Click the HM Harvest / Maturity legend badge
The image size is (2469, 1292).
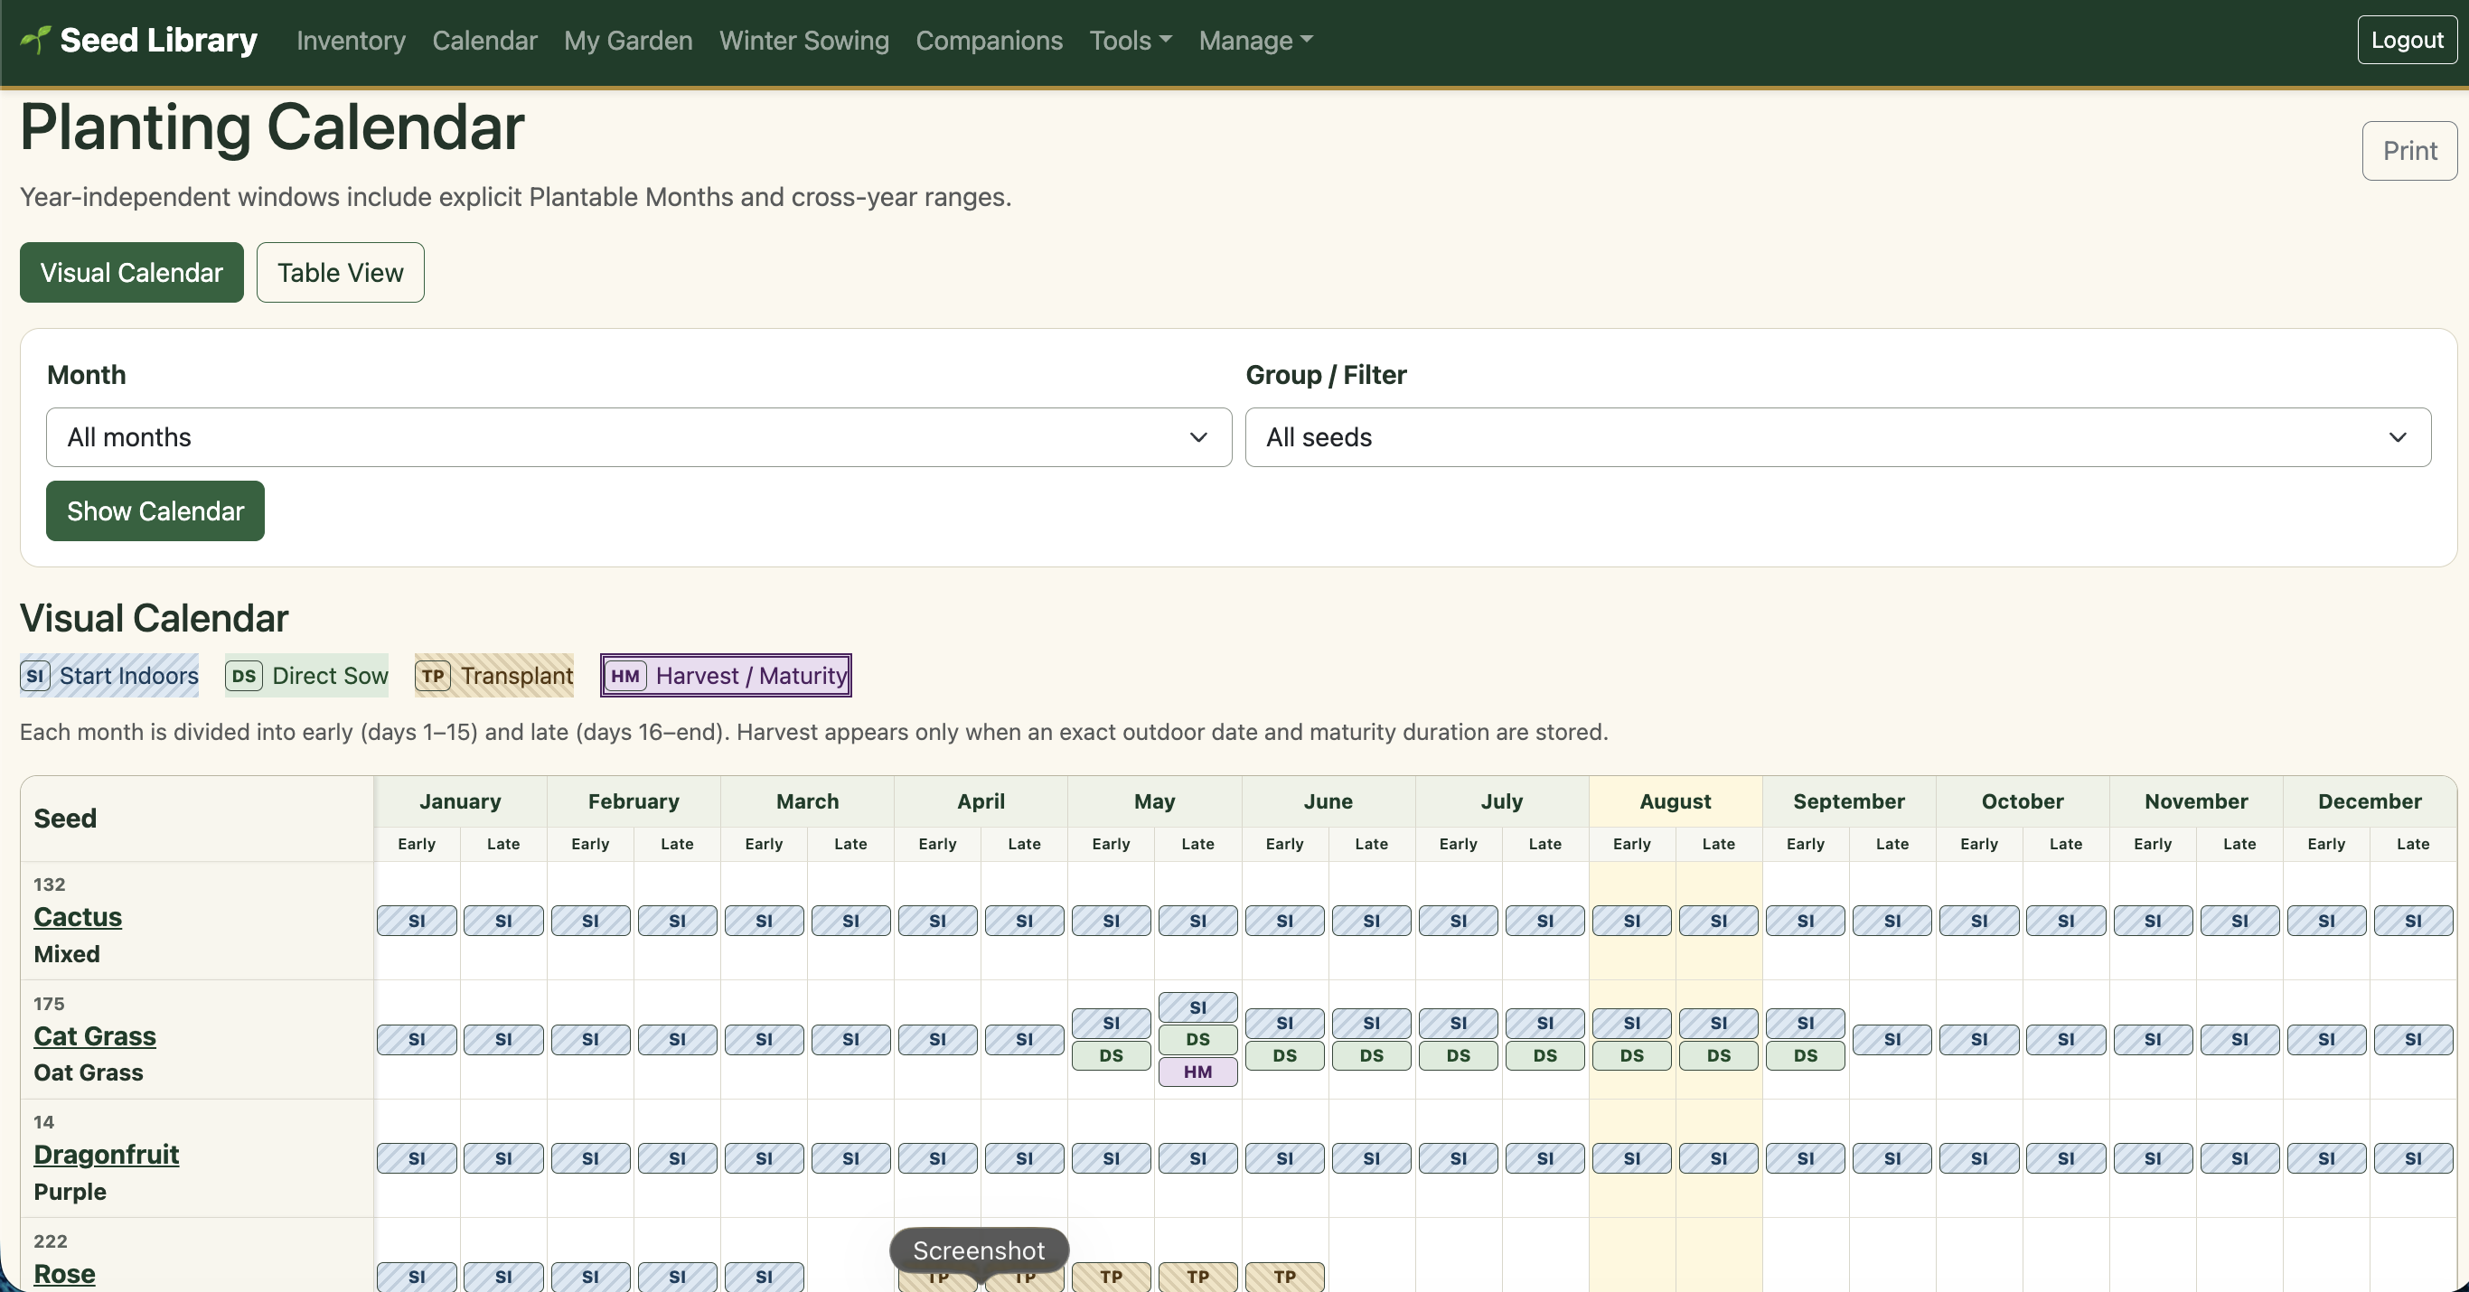tap(726, 675)
